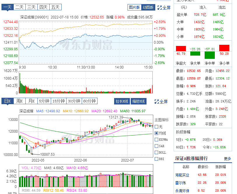Click the 超大单 inflow value 728.7亿
The image size is (237, 194).
point(200,15)
